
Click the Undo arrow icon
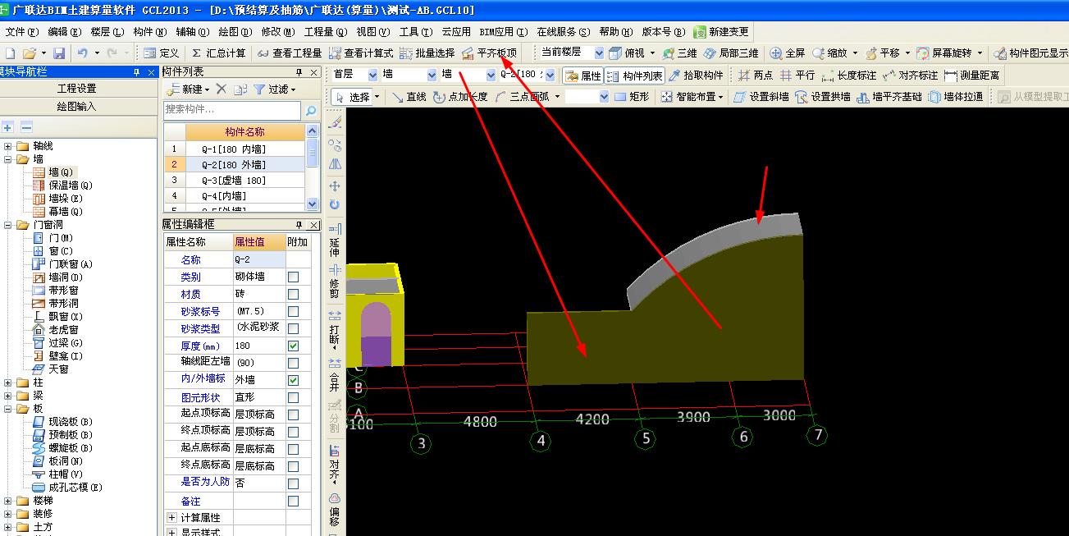click(x=83, y=53)
